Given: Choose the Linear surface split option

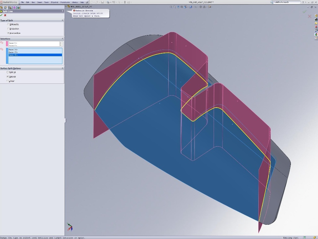Looking at the screenshot, I should pos(8,81).
